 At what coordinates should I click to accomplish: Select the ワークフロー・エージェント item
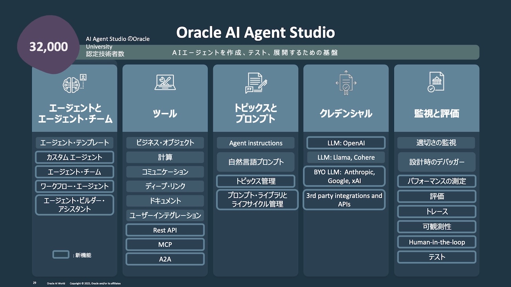tap(75, 186)
